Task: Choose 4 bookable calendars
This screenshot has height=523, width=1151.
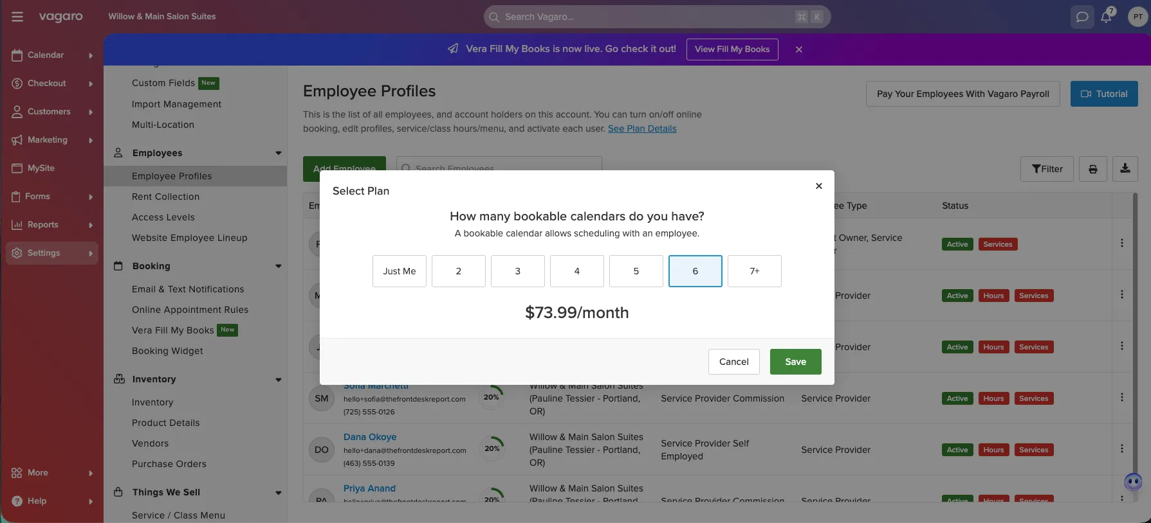Action: click(577, 271)
